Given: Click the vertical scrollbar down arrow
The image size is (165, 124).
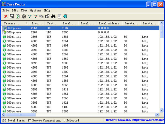Looking at the screenshot, I should click(161, 110).
